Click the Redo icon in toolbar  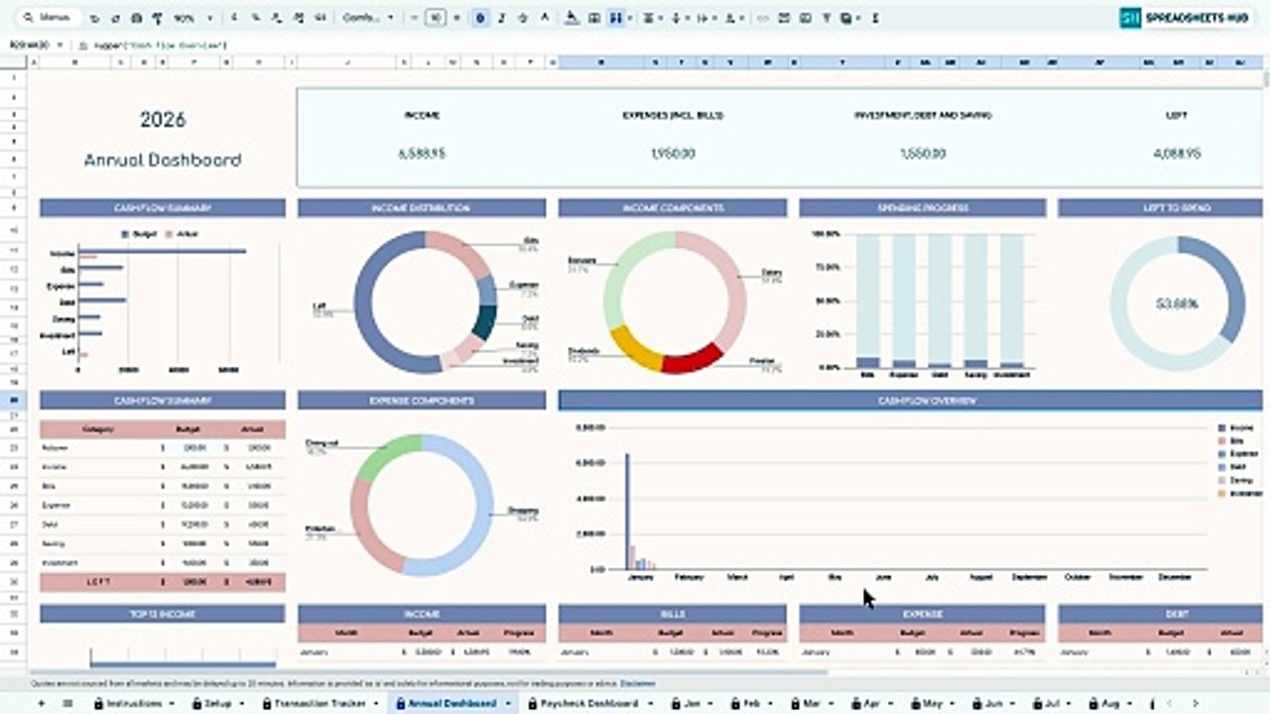click(115, 18)
